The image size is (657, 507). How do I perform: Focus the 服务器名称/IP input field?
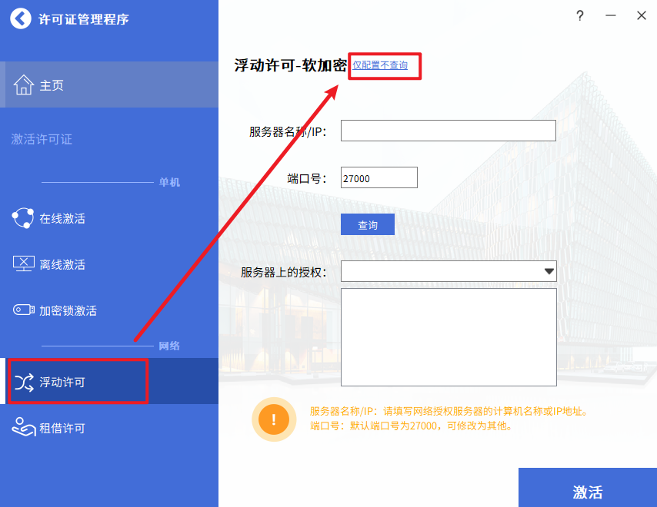click(x=448, y=131)
